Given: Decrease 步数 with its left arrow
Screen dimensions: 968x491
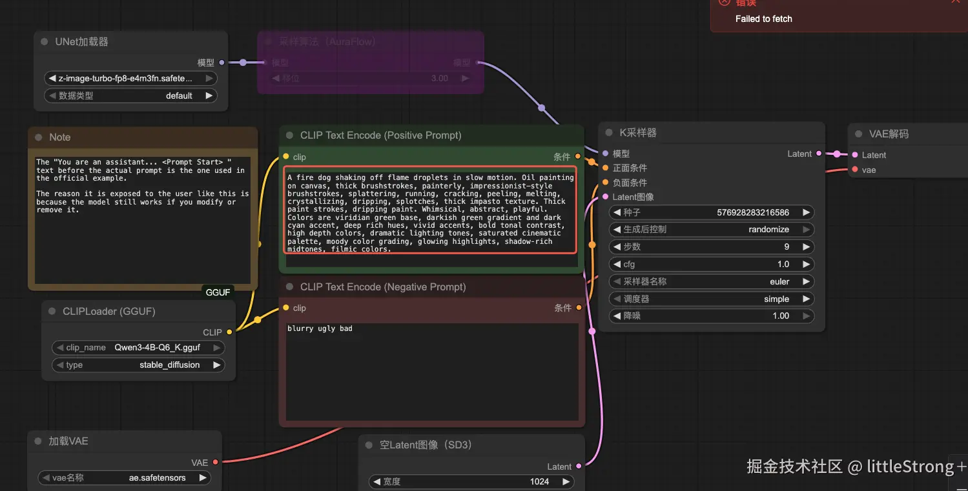Looking at the screenshot, I should [617, 246].
